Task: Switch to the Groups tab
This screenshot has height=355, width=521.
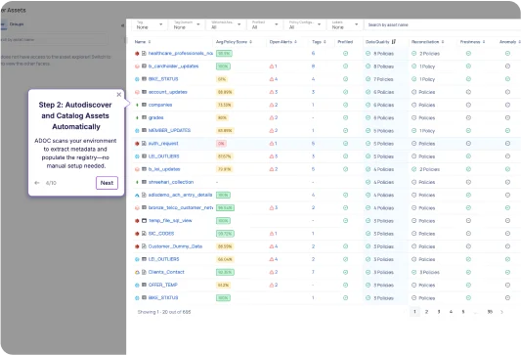Action: [17, 24]
